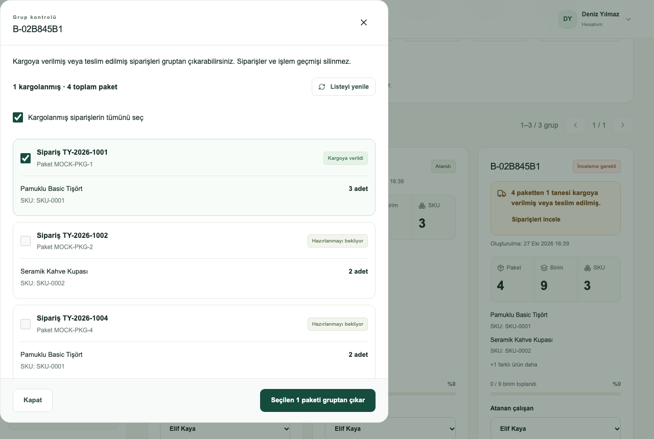The image size is (654, 439).
Task: Click the SKU icon on B-02B845B1 card
Action: click(x=587, y=267)
